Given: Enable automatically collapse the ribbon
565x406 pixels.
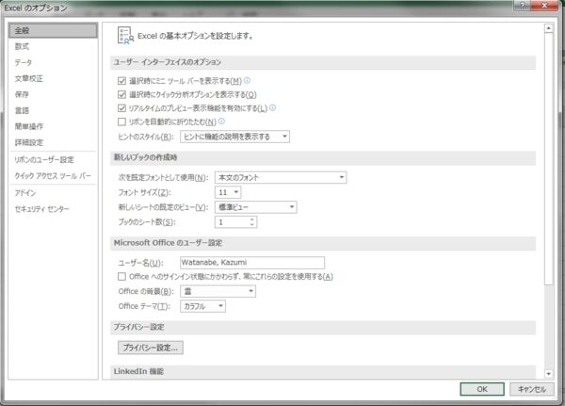Looking at the screenshot, I should [121, 122].
